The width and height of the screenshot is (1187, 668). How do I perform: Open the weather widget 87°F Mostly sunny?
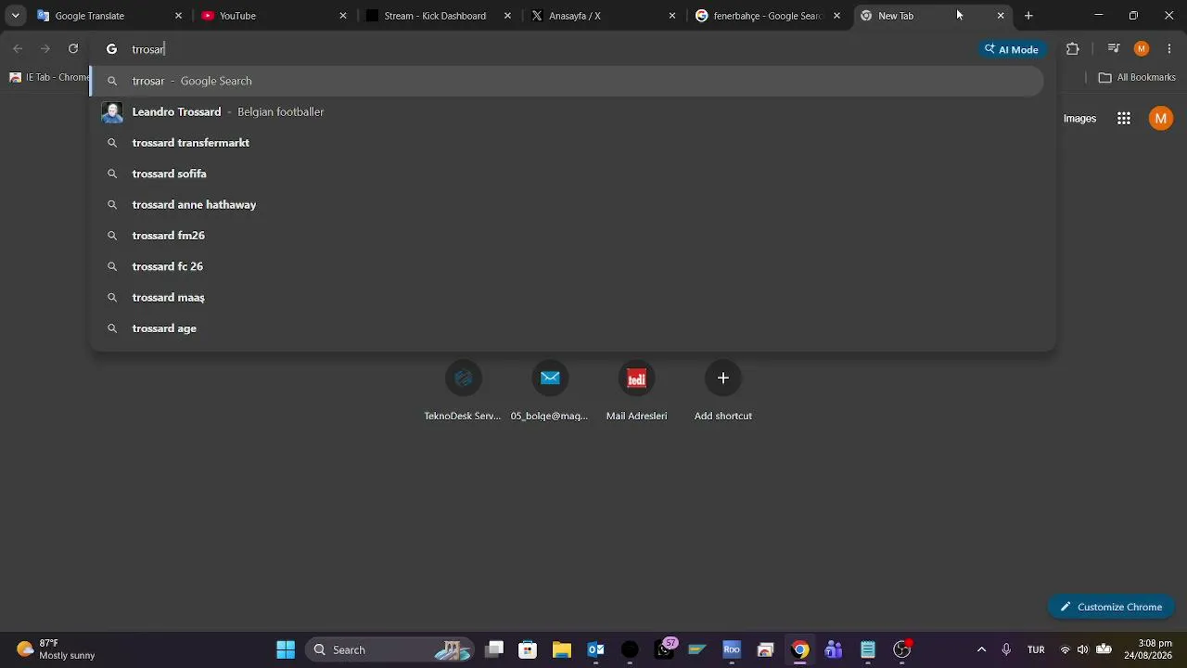56,649
